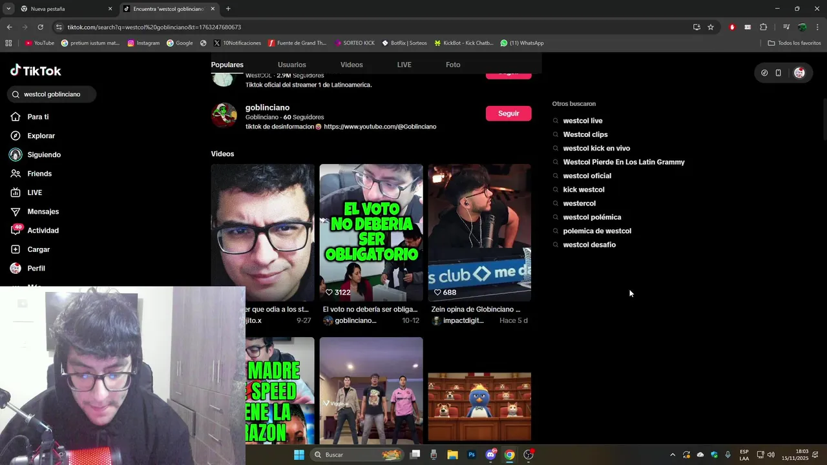
Task: Click the install app icon in address bar
Action: coord(696,27)
